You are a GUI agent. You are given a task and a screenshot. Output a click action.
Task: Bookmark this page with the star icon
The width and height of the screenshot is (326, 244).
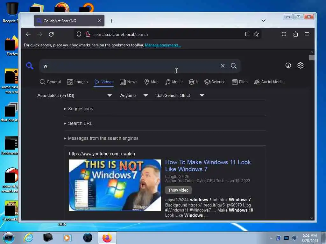point(256,34)
